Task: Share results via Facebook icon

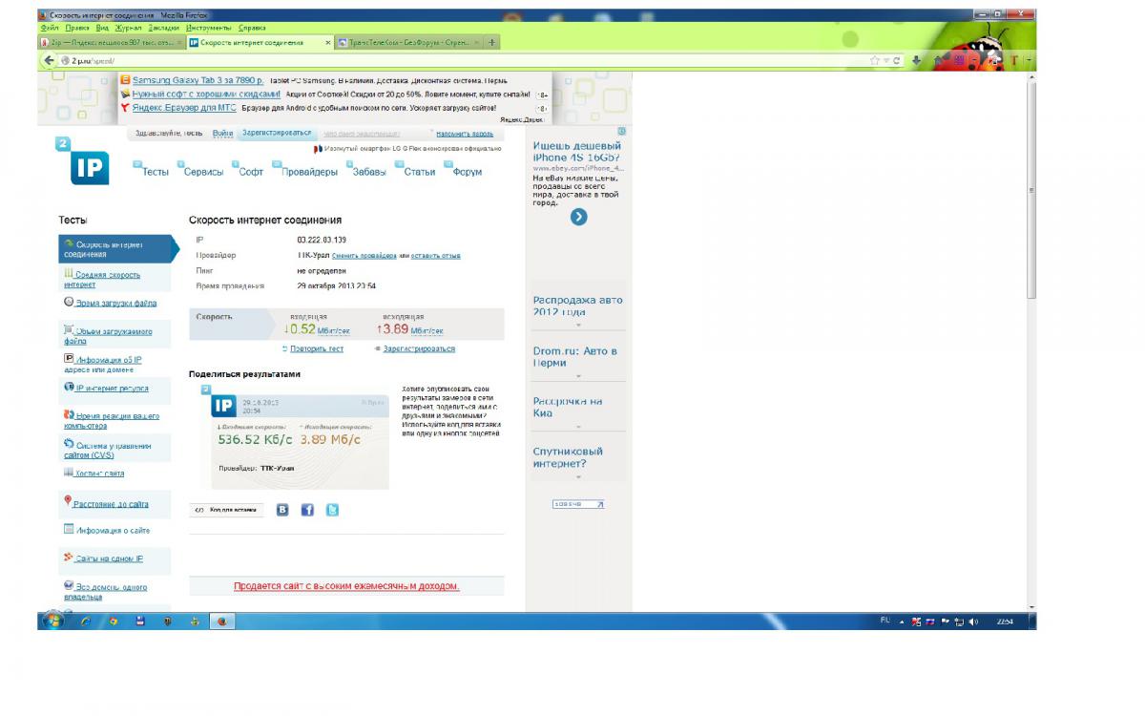Action: pyautogui.click(x=307, y=510)
